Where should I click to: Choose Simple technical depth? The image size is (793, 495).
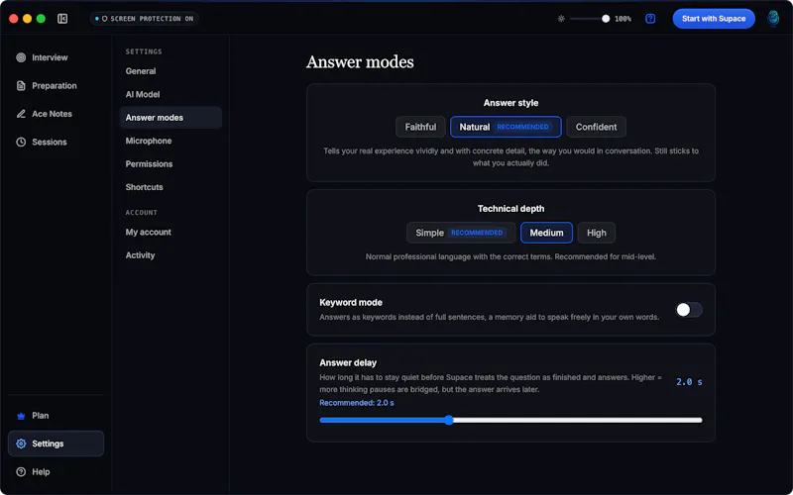461,233
